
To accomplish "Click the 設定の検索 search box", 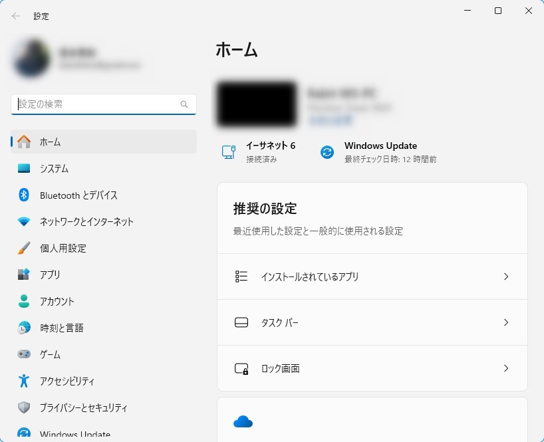I will tap(97, 104).
